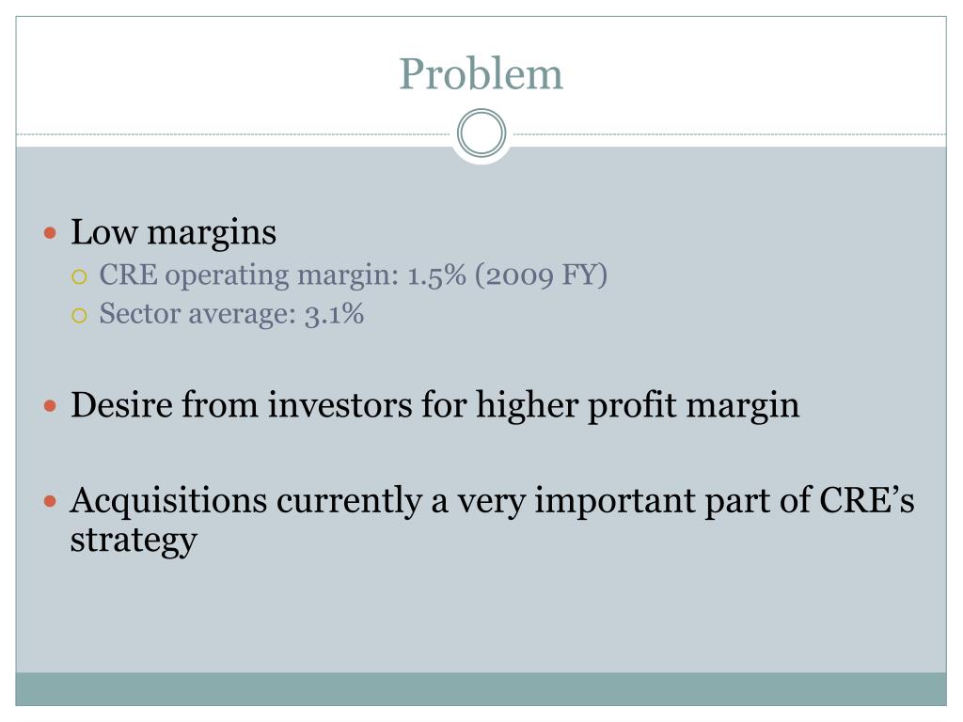Click the teal footer bar at slide bottom
The width and height of the screenshot is (963, 722).
click(x=481, y=689)
